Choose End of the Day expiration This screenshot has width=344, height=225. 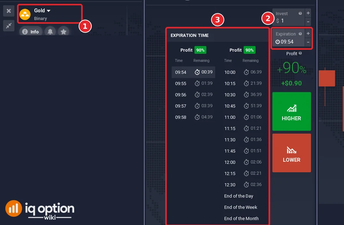(239, 196)
